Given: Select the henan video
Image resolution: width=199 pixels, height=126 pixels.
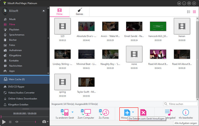Looking at the screenshot, I should tap(182, 26).
